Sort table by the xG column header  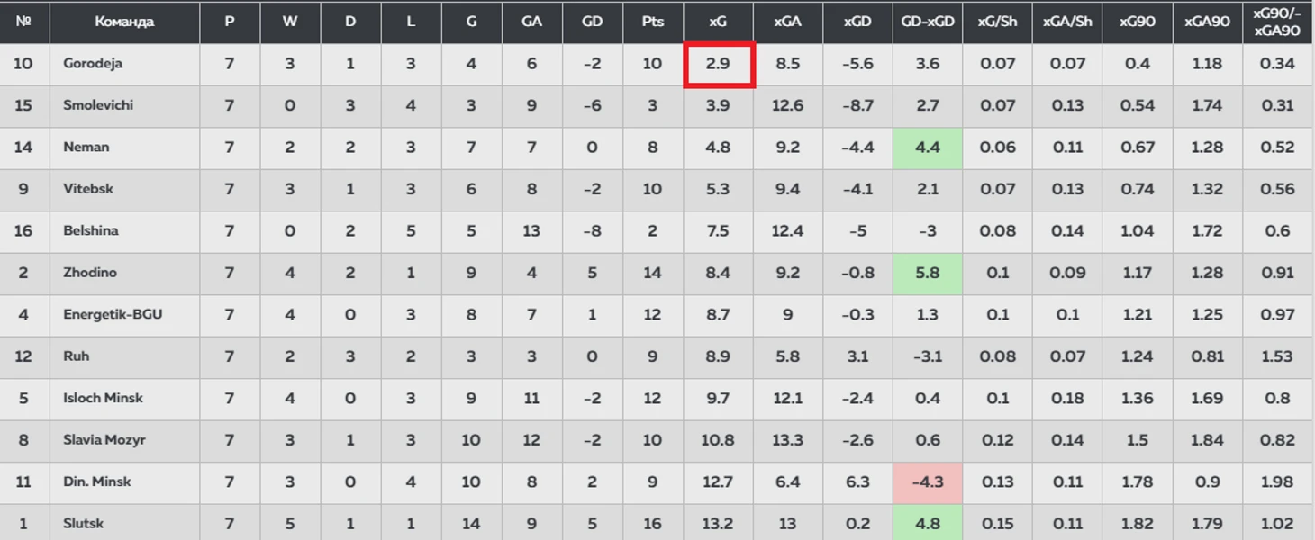point(718,22)
